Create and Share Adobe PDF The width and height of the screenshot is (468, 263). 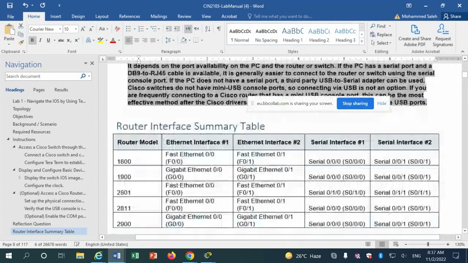(x=415, y=35)
